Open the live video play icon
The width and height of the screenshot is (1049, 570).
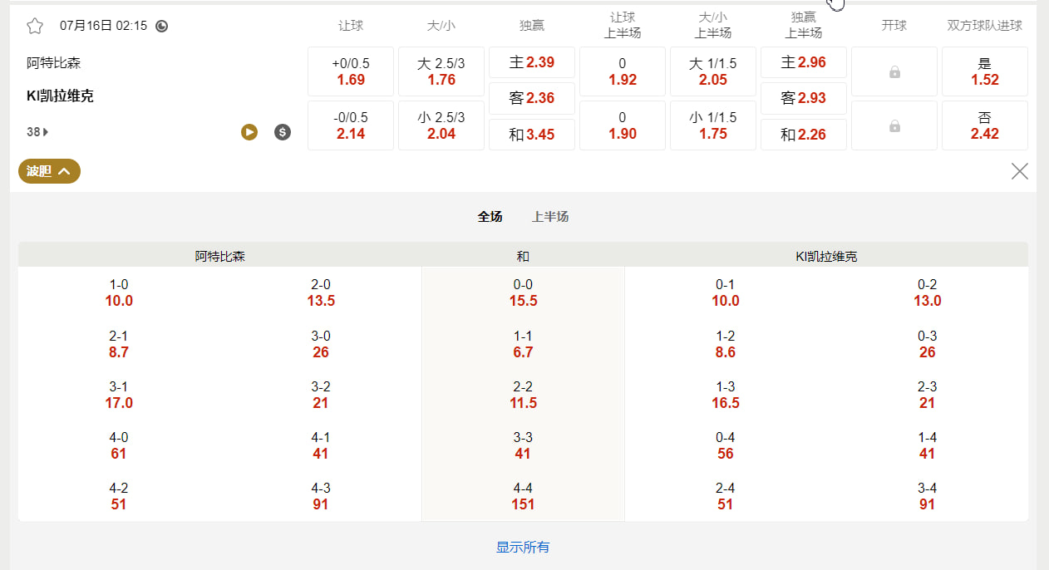[249, 131]
